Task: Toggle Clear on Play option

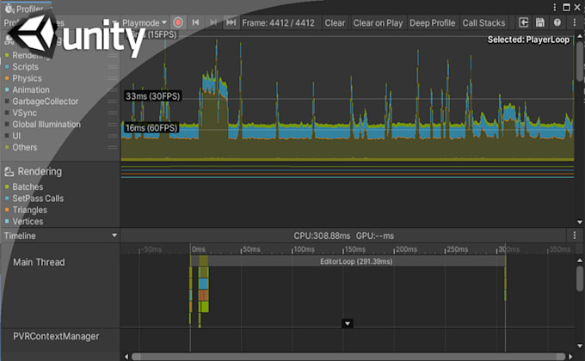Action: 378,23
